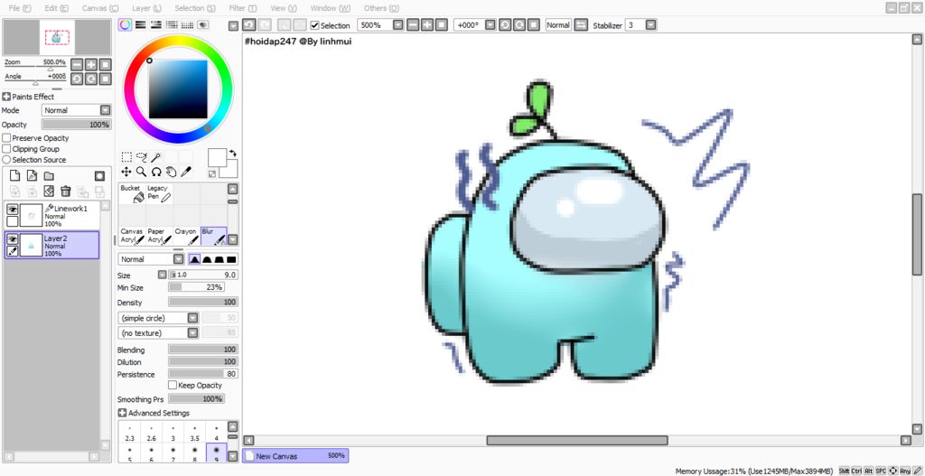
Task: Open the 500% zoom dropdown in toolbar
Action: coord(397,24)
